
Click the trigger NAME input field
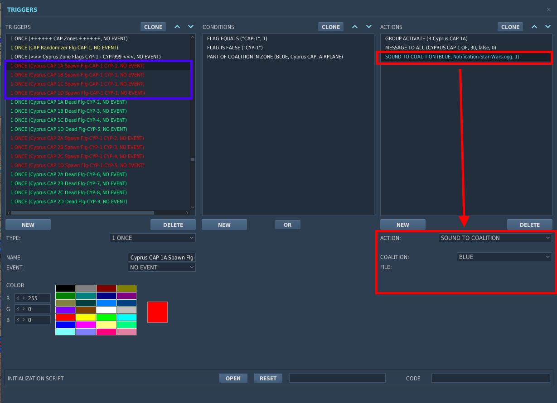pyautogui.click(x=162, y=257)
